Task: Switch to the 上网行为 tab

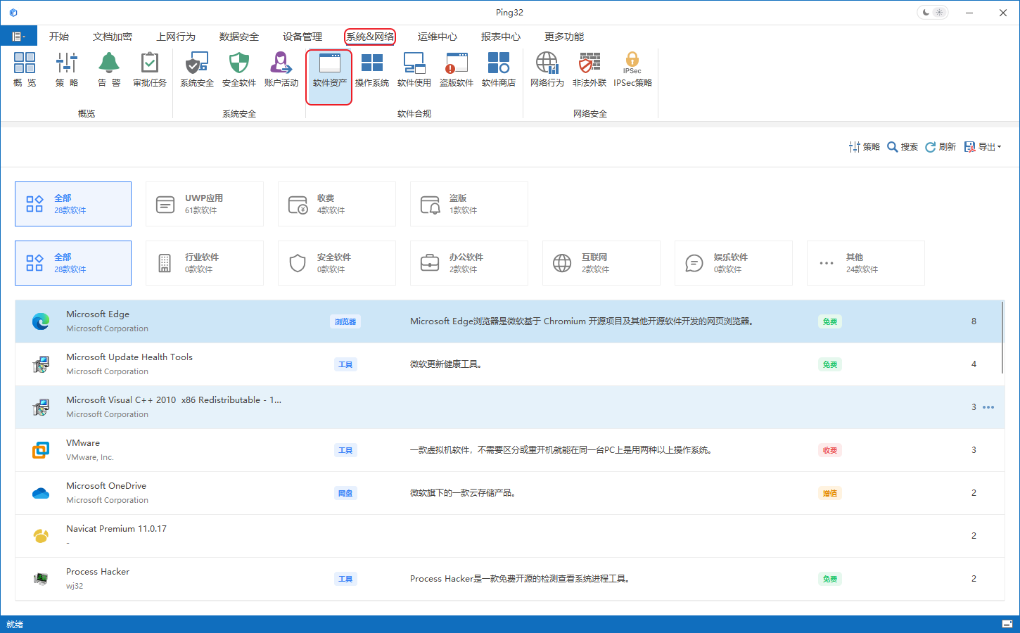Action: 176,37
